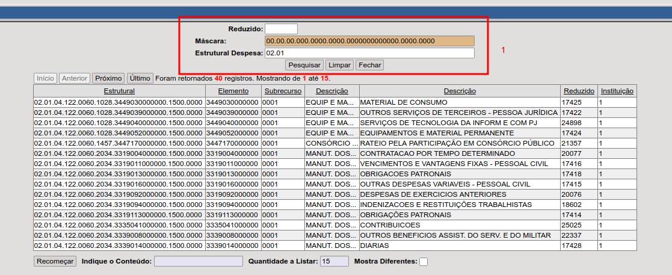
Task: Click the Estrutural Despesa text field
Action: point(369,53)
